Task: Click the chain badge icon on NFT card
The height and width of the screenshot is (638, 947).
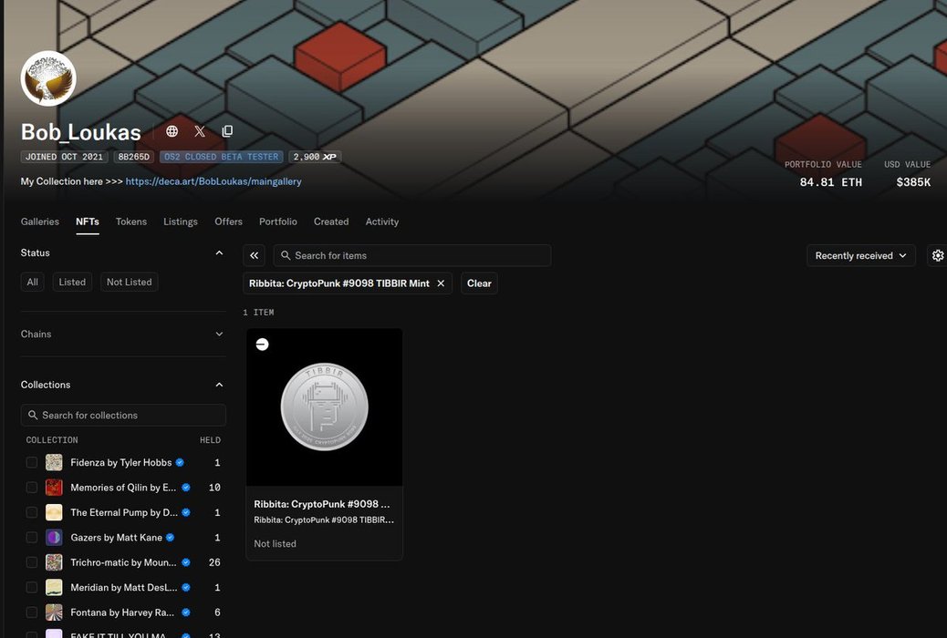Action: click(262, 345)
